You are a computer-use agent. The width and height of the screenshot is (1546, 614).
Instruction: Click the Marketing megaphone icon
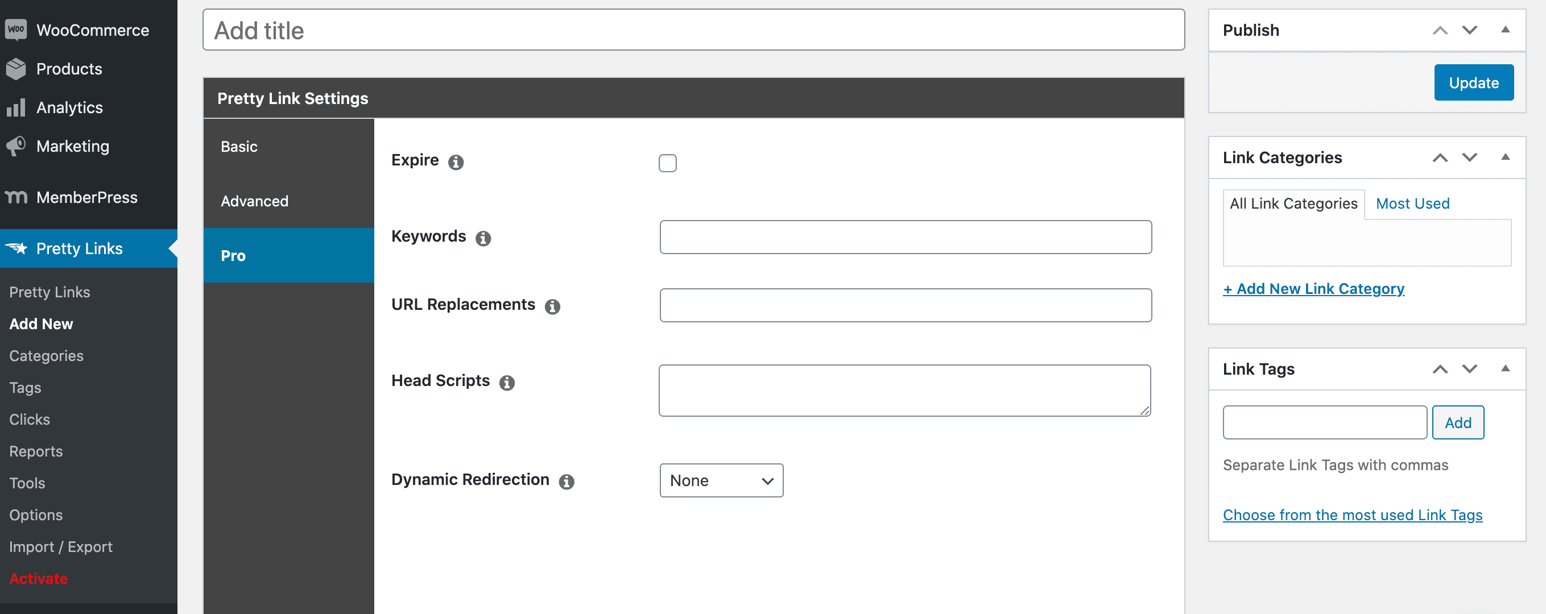(16, 146)
